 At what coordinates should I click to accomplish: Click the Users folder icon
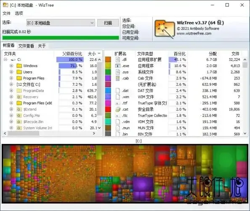point(19,72)
